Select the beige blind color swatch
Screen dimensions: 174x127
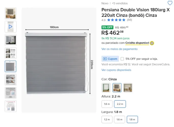(x=128, y=88)
